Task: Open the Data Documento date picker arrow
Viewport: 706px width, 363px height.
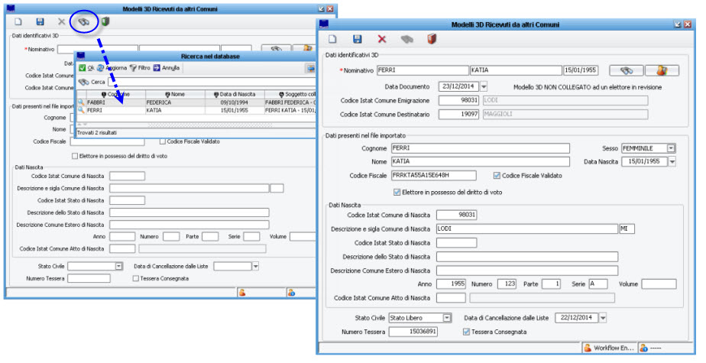Action: [484, 86]
